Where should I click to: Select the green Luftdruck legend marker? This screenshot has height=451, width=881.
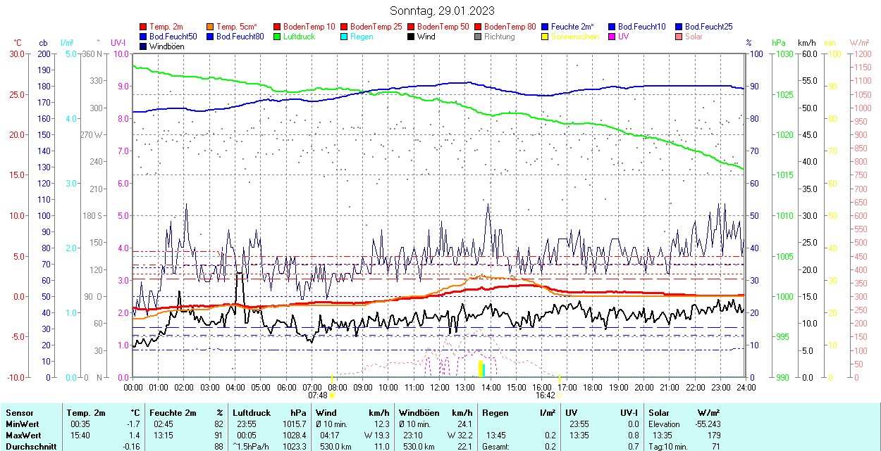pos(277,37)
